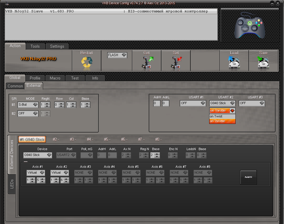Click the Get joystick icon
Viewport: 284px width, 224px height.
[147, 62]
